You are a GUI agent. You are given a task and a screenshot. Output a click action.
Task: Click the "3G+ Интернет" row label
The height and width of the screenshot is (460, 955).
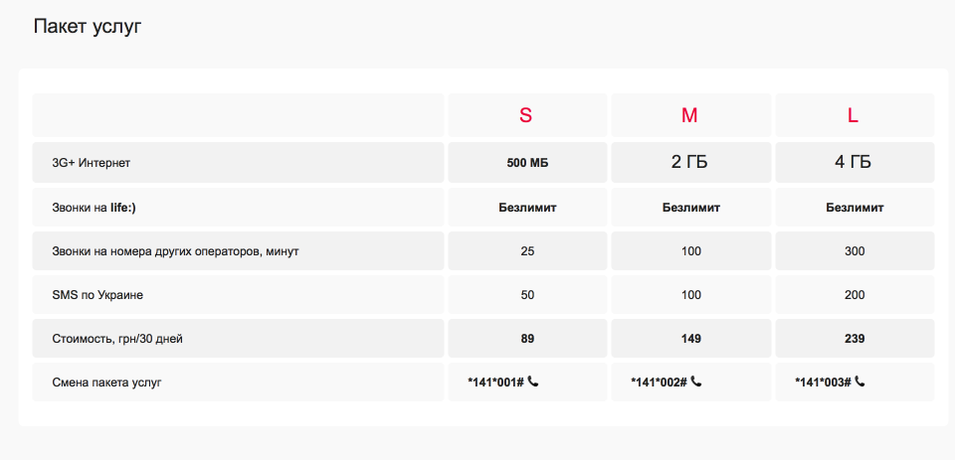point(92,163)
